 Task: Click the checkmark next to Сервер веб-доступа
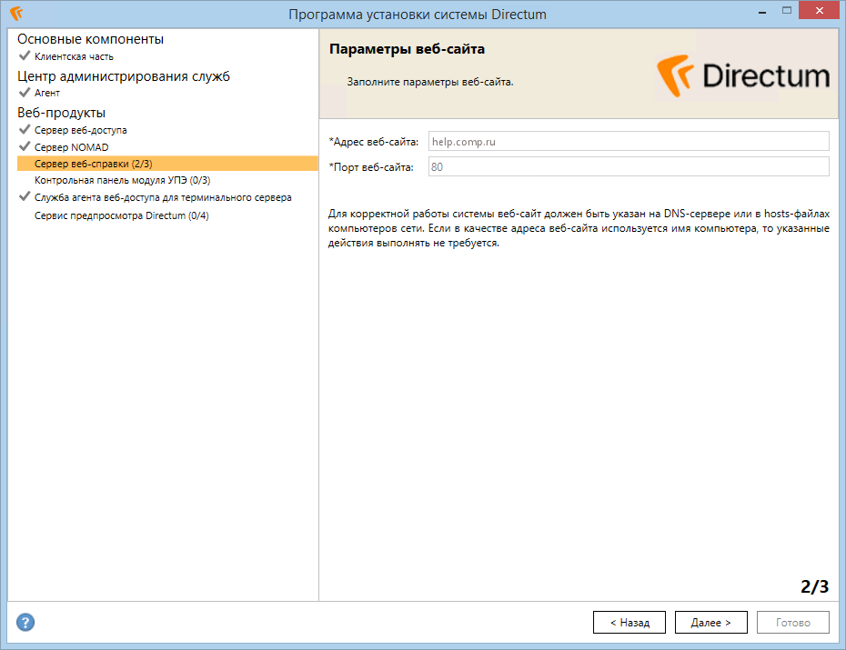[x=25, y=130]
